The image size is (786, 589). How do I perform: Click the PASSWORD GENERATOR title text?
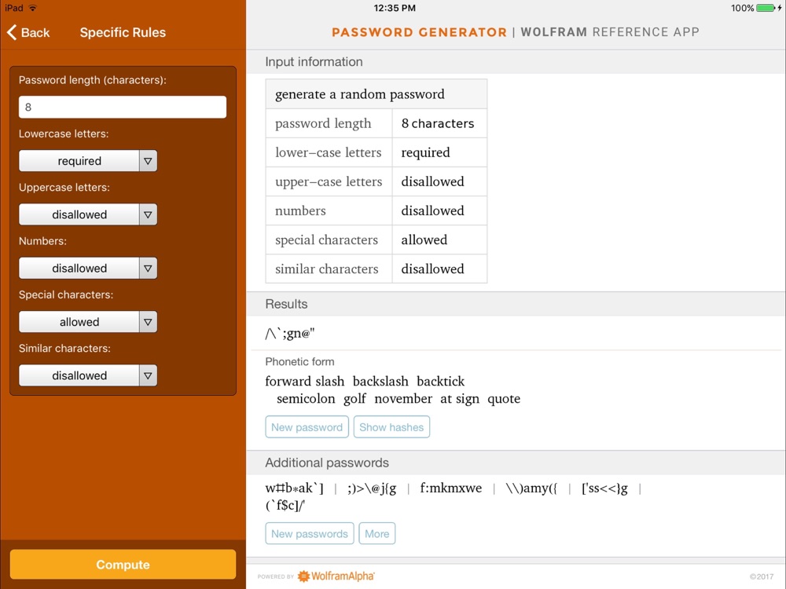[419, 32]
